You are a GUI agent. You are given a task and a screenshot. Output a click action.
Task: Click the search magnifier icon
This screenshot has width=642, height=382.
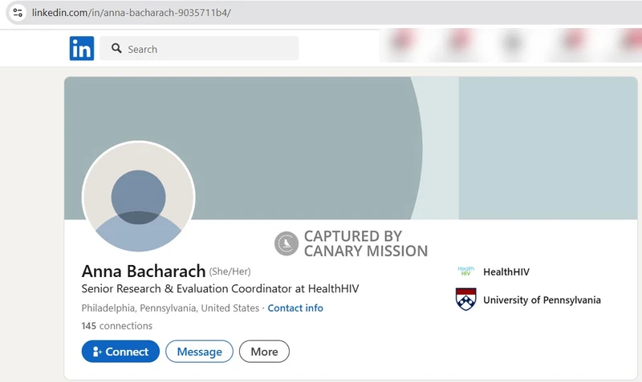(x=116, y=48)
